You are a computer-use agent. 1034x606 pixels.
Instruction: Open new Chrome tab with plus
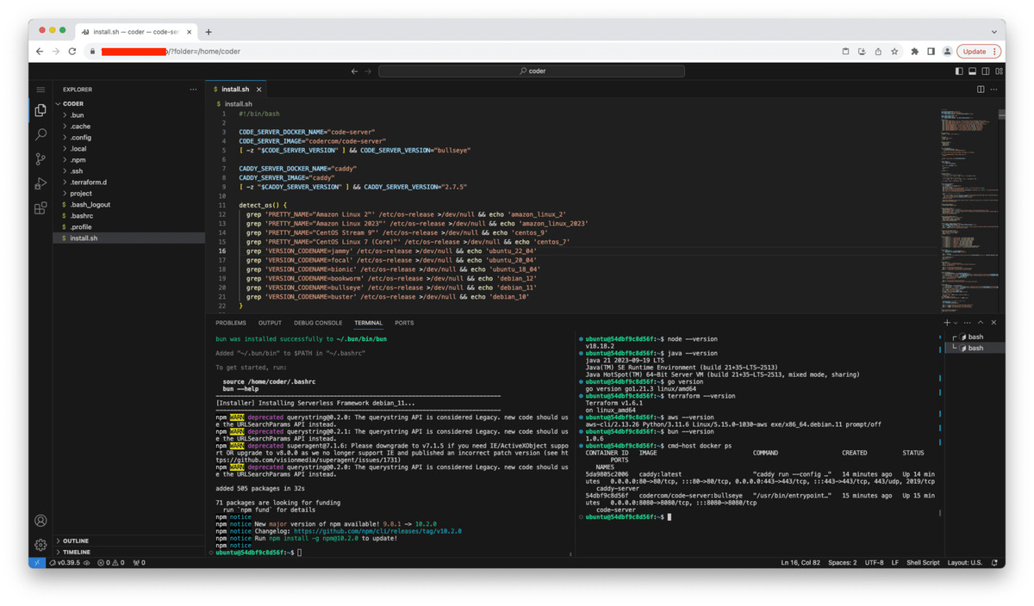209,32
